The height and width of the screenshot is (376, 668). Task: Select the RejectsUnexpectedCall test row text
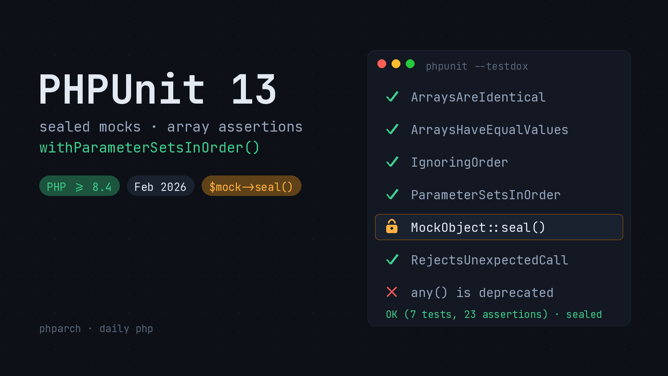coord(490,260)
